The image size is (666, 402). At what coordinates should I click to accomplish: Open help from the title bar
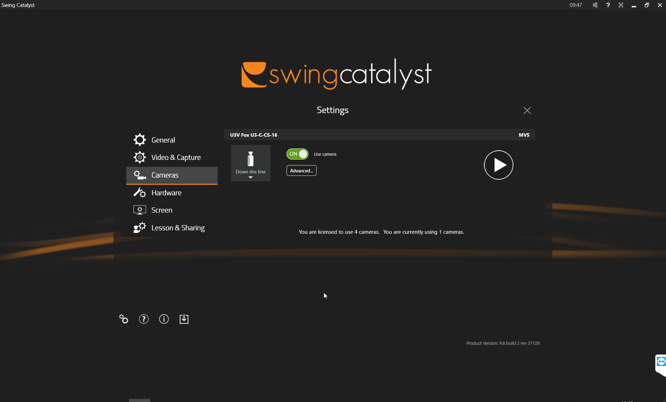click(608, 5)
